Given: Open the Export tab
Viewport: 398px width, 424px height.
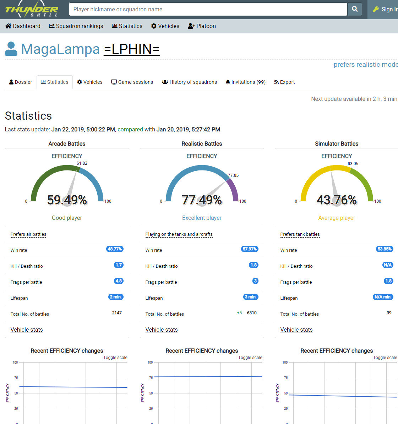Looking at the screenshot, I should tap(284, 82).
